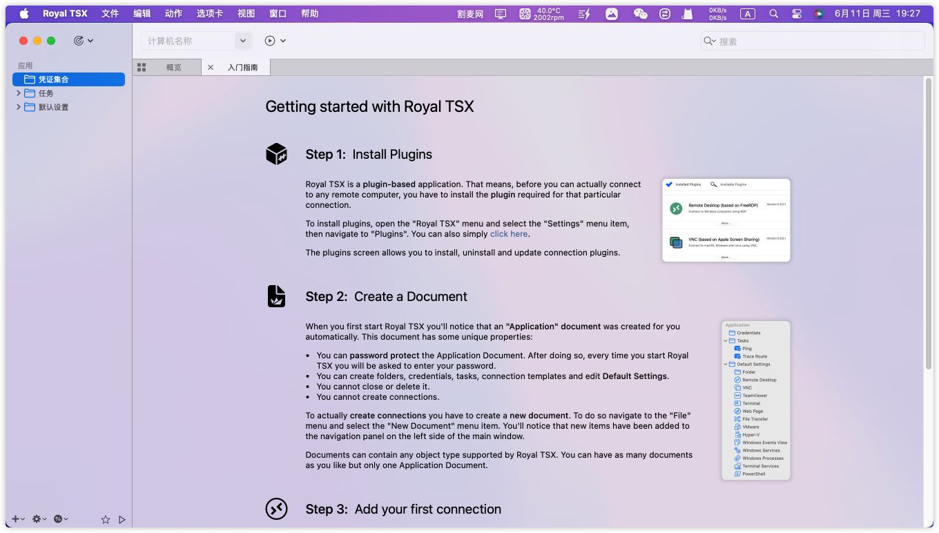Screen dimensions: 939x533
Task: Click the 搜索 search field
Action: click(x=813, y=41)
